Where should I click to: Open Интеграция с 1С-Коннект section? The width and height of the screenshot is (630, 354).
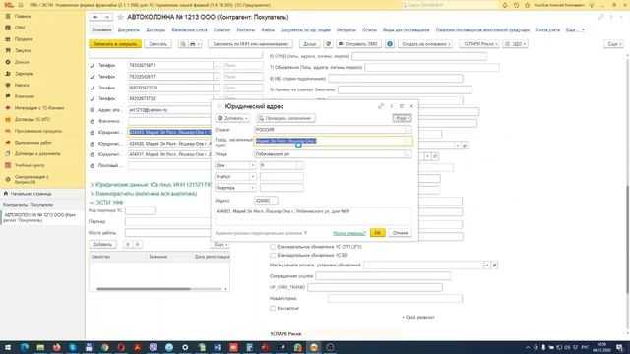tap(39, 108)
